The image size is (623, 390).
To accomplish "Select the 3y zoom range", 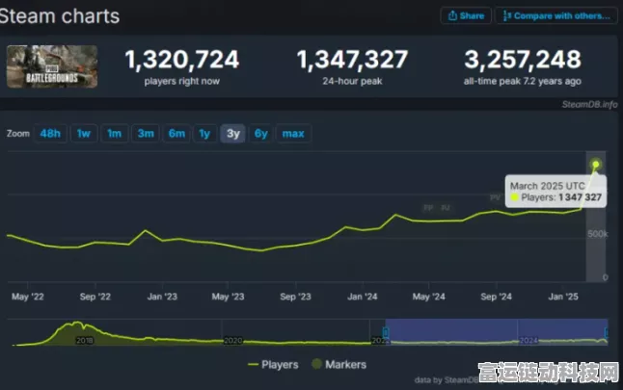I will [x=233, y=133].
